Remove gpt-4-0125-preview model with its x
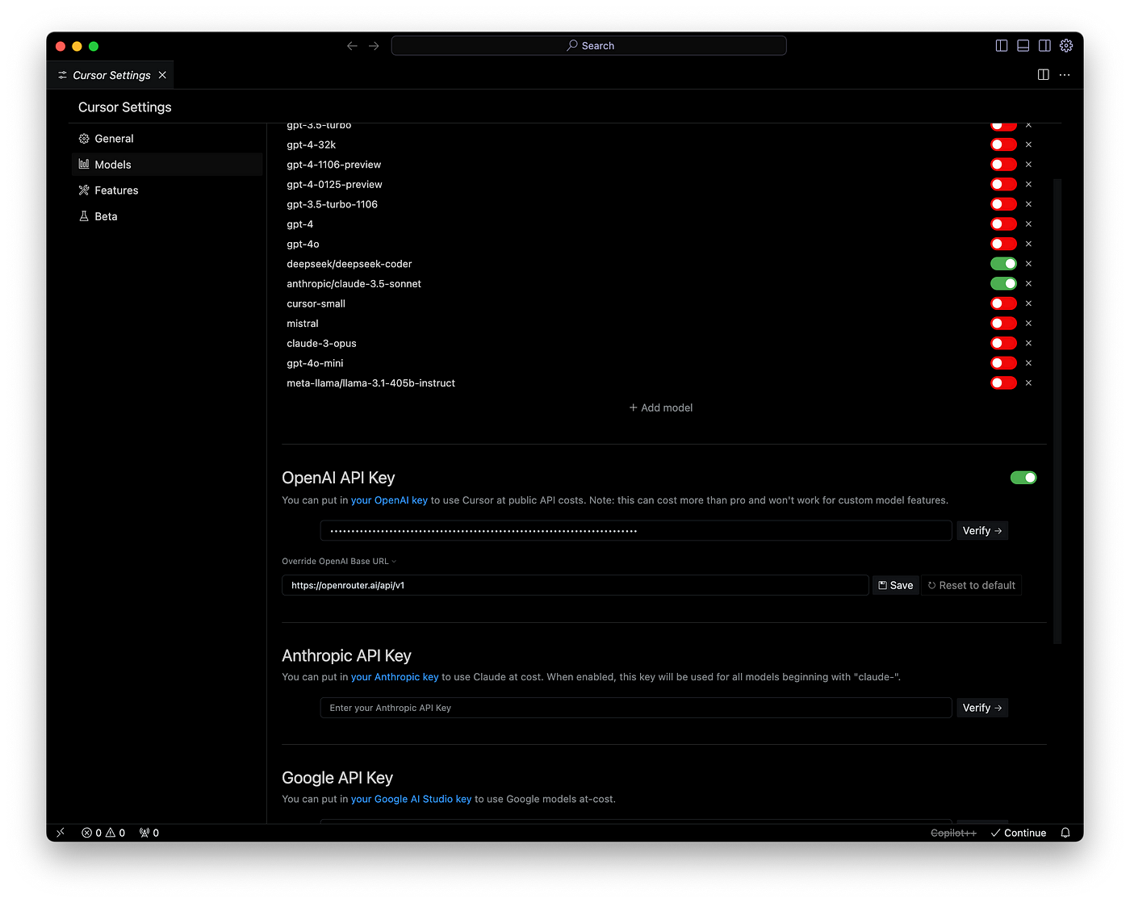 pyautogui.click(x=1028, y=184)
